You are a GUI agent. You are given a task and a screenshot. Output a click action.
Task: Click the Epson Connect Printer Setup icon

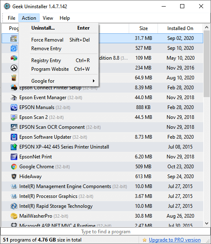(x=14, y=88)
